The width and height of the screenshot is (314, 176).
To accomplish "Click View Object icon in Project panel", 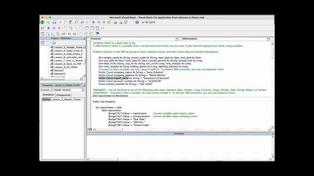I will [48, 43].
